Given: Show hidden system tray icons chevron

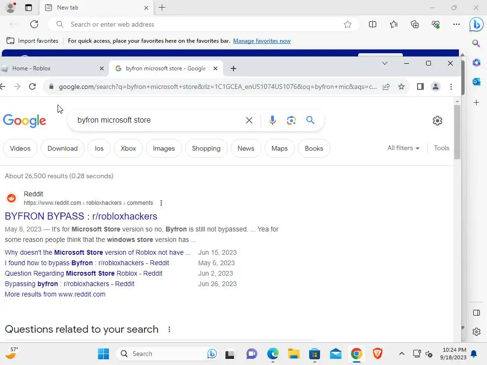Looking at the screenshot, I should coord(401,354).
